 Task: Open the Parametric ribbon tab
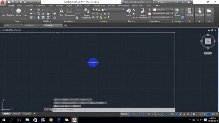(x=41, y=5)
